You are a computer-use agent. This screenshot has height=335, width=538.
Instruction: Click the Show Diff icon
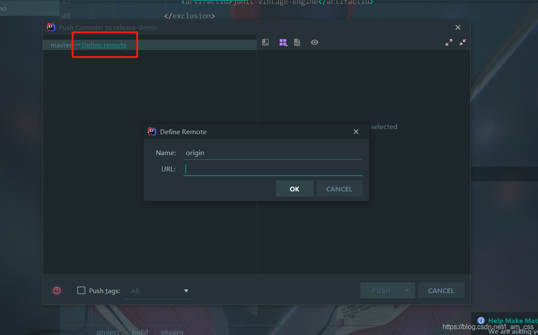265,42
